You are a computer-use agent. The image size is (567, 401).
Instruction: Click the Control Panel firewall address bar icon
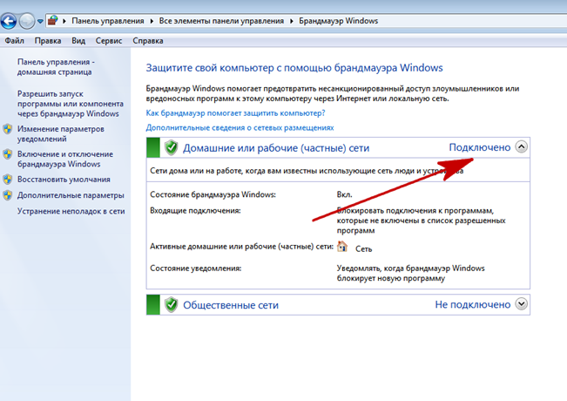(x=53, y=21)
